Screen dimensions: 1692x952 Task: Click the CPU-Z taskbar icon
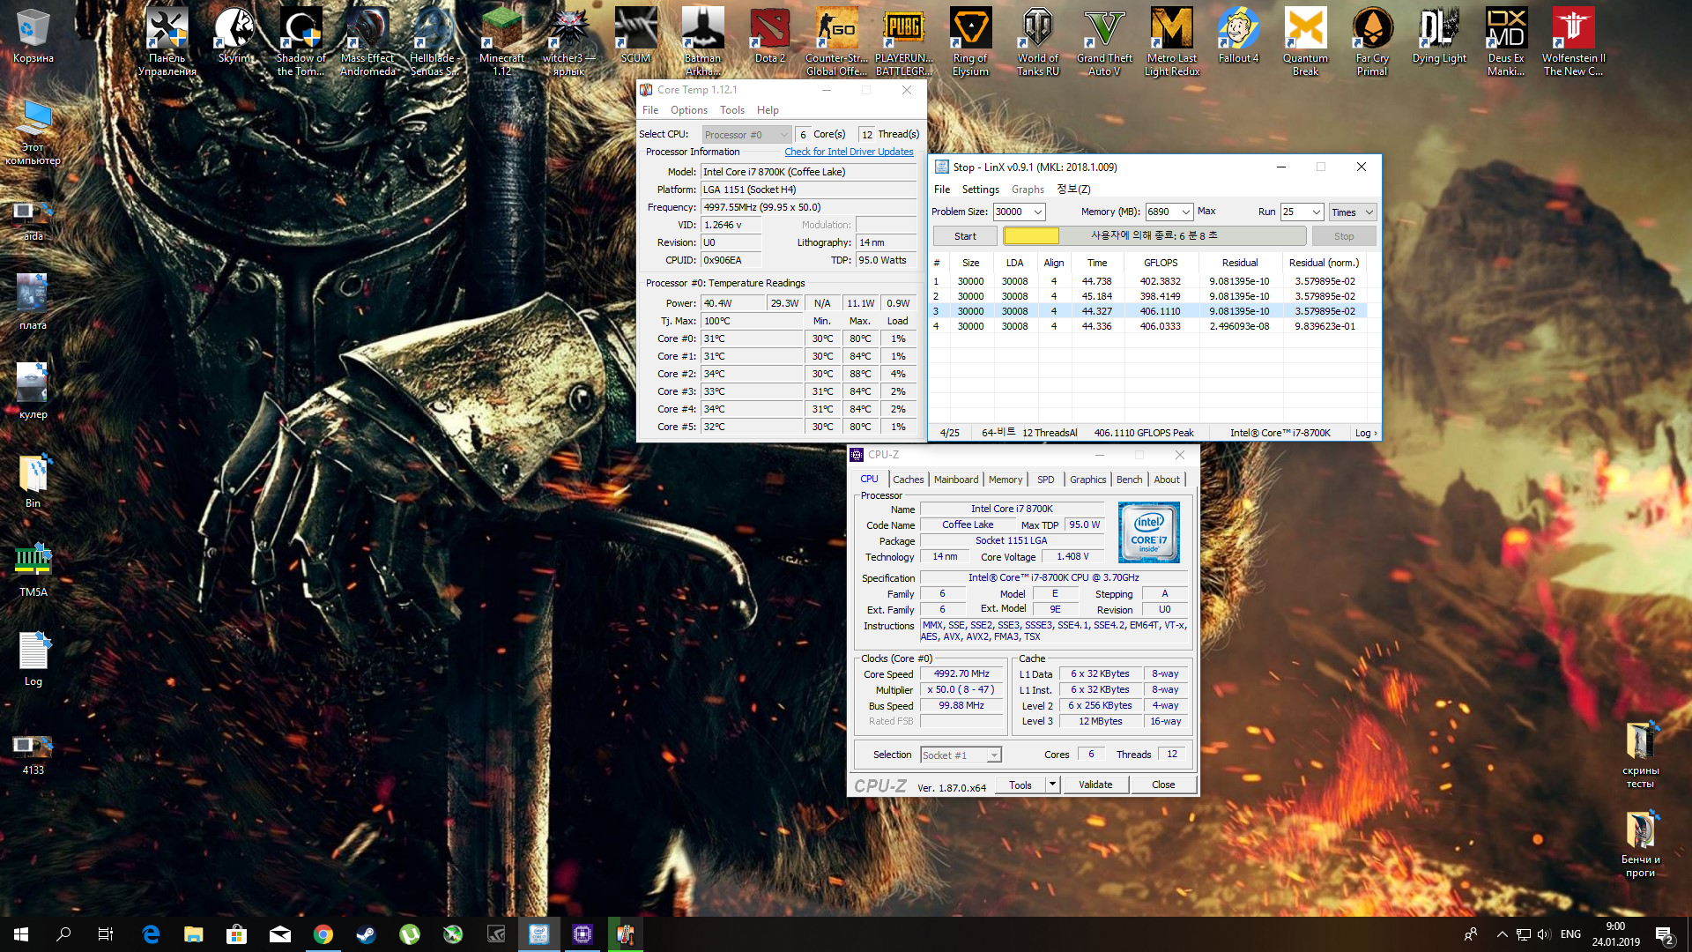tap(583, 934)
